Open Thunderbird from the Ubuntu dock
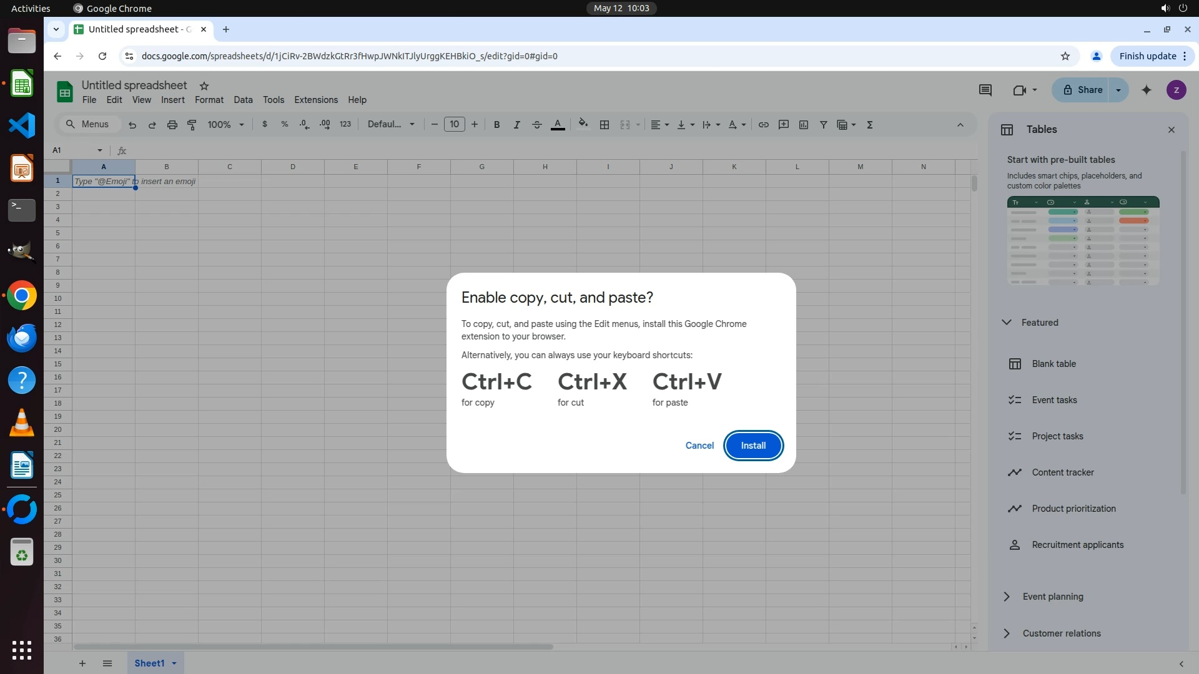The width and height of the screenshot is (1199, 674). coord(22,338)
